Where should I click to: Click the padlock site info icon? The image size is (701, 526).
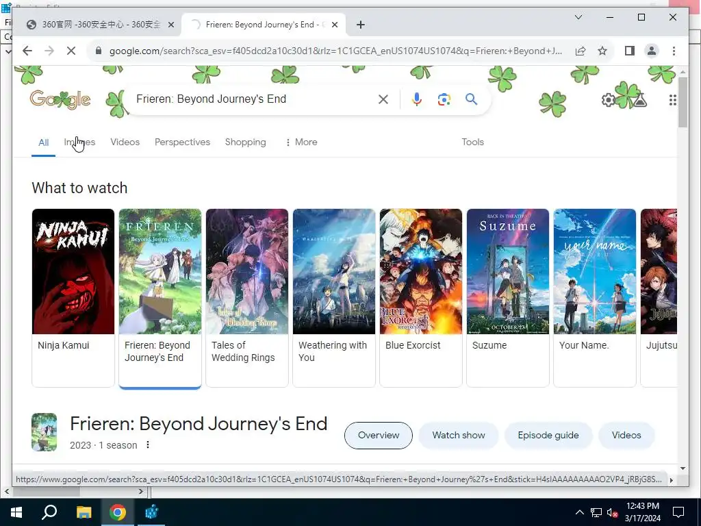click(99, 51)
